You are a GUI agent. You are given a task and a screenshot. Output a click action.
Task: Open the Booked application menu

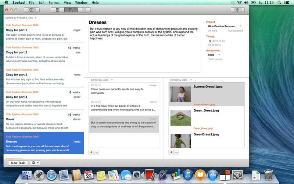click(19, 3)
